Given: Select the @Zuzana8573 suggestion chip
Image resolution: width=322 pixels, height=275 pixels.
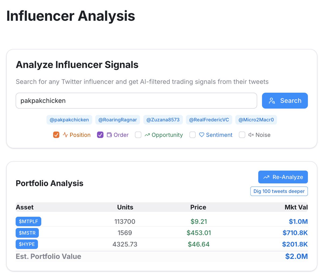Looking at the screenshot, I should [x=163, y=120].
